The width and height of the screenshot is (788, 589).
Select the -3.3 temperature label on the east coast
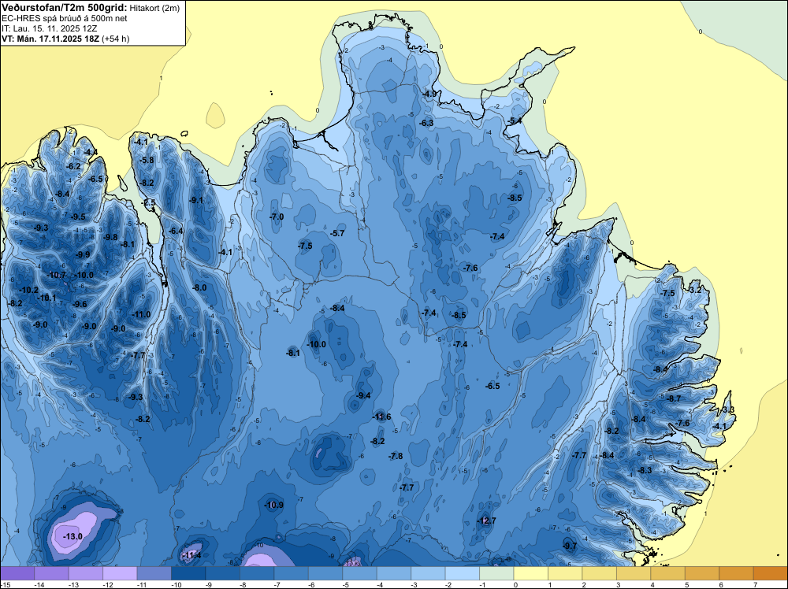tap(728, 409)
